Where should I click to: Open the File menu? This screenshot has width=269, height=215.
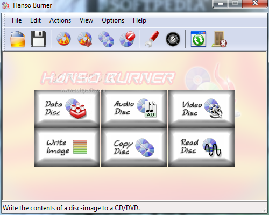point(17,20)
